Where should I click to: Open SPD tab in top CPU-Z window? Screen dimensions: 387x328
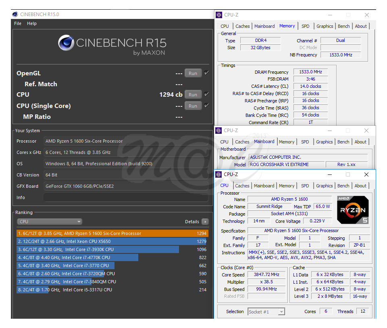click(x=305, y=26)
